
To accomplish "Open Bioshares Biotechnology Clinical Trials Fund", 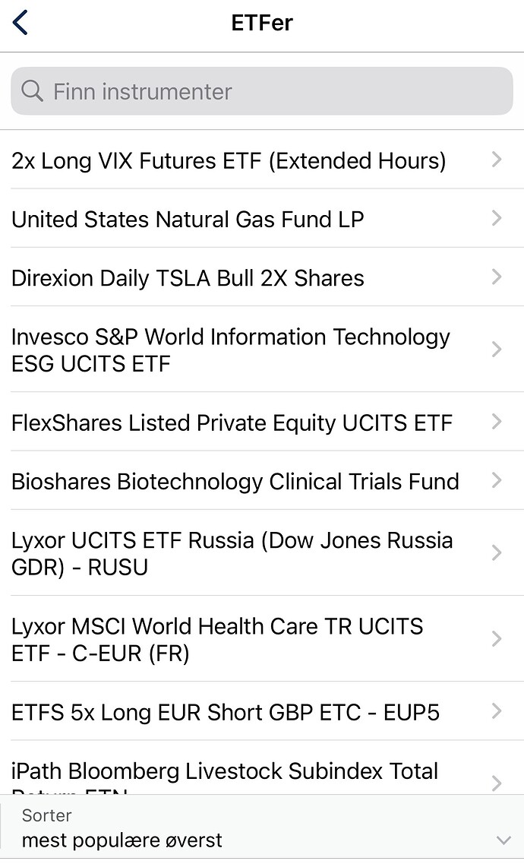I will (235, 481).
